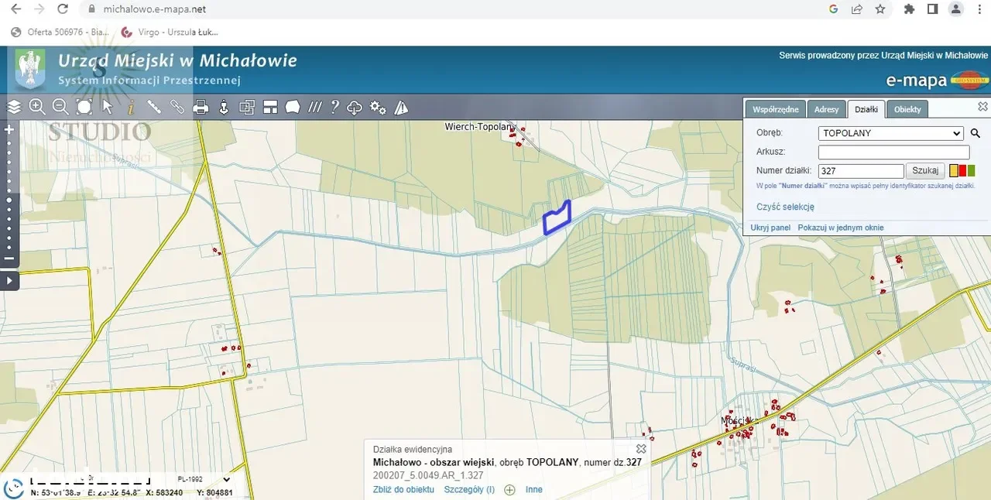Select the zoom out magnifier tool
This screenshot has height=500, width=991.
point(60,107)
